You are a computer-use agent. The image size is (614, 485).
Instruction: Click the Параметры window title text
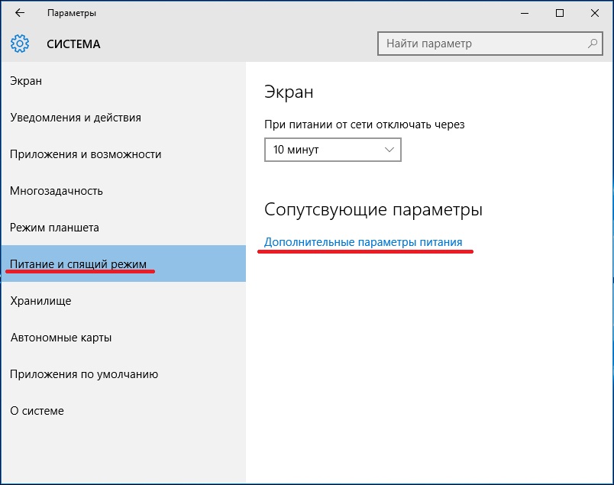click(71, 13)
